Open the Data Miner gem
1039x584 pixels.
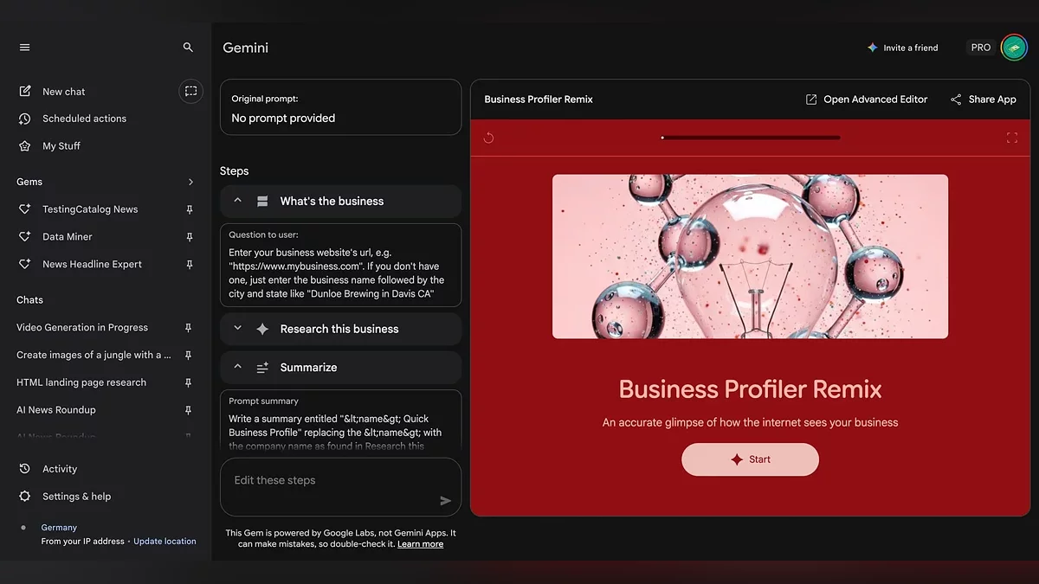pos(68,237)
